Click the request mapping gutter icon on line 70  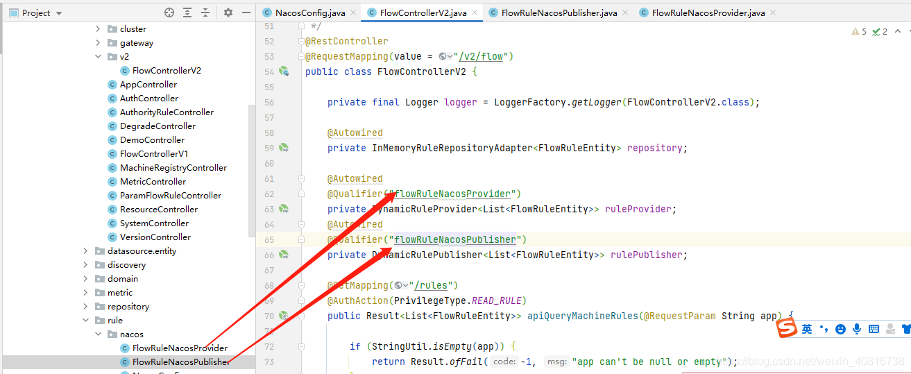284,316
